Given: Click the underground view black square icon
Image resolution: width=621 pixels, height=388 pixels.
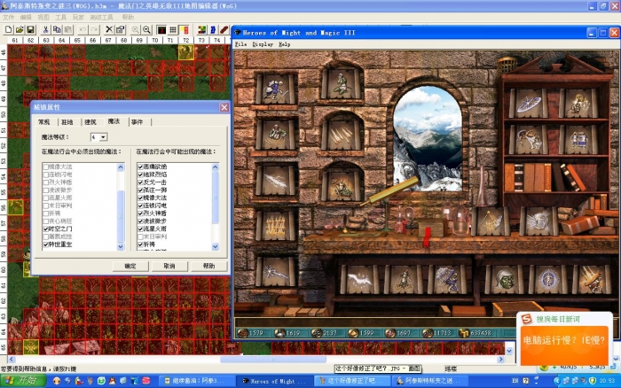Looking at the screenshot, I should [161, 29].
